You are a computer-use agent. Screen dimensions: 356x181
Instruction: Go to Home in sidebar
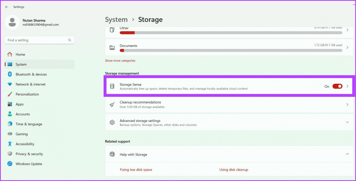[40, 55]
